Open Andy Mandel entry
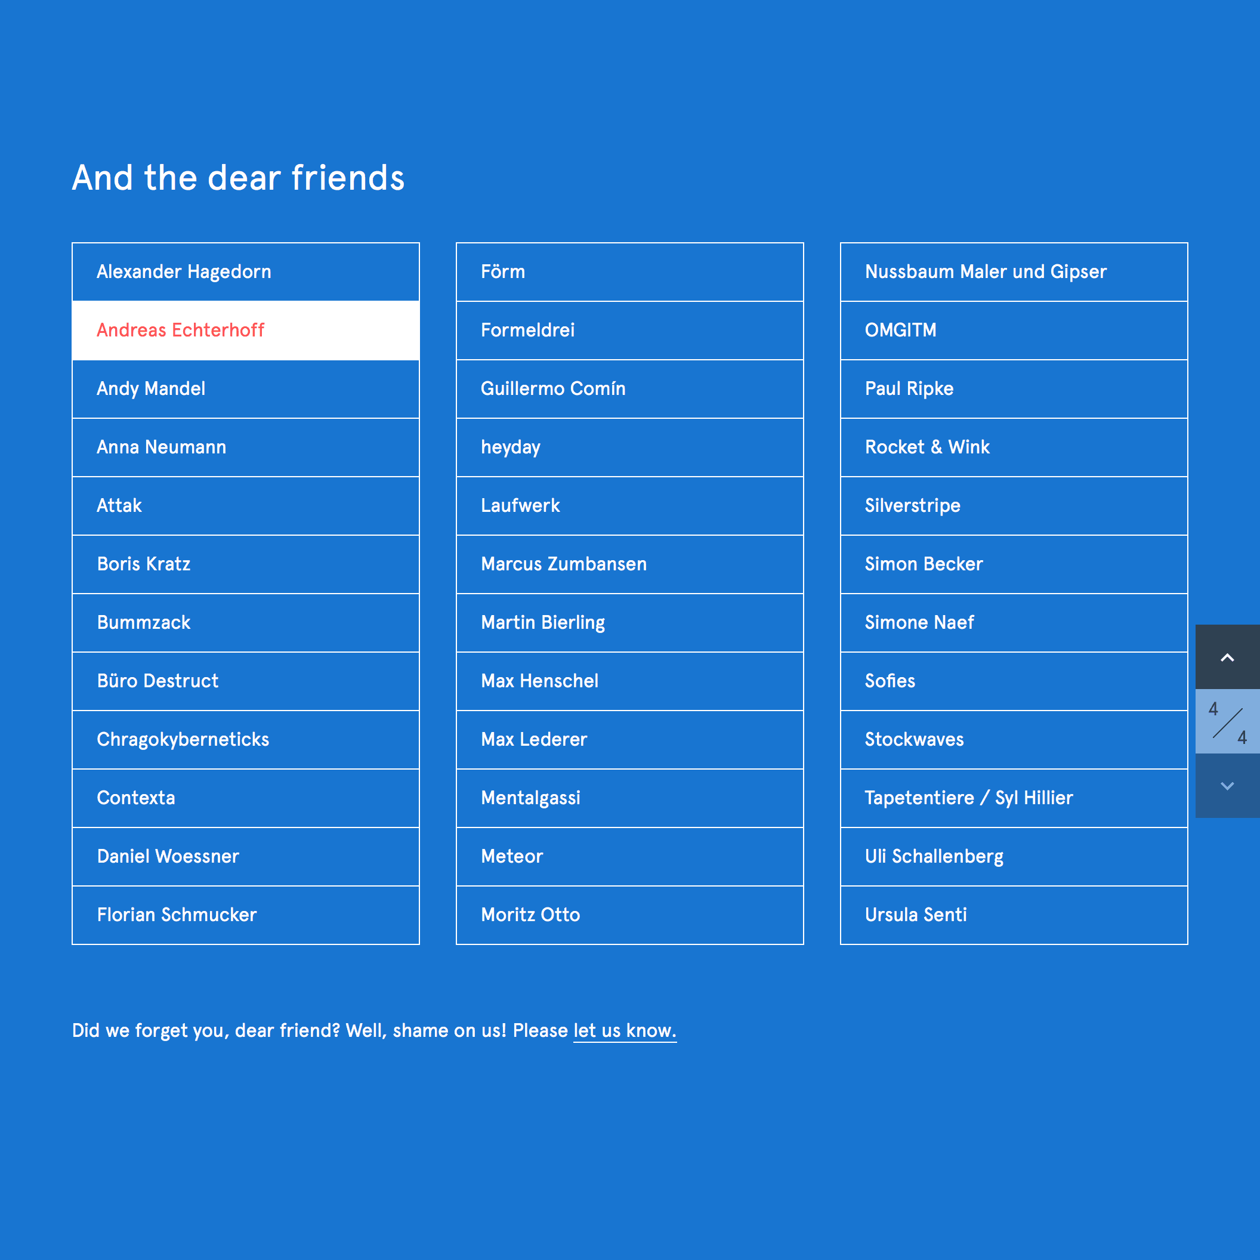This screenshot has width=1260, height=1260. 246,389
